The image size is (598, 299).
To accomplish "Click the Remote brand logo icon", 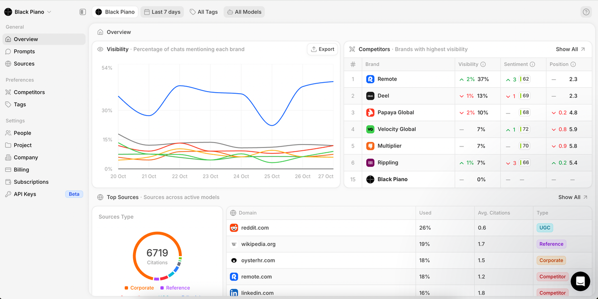I will click(370, 79).
